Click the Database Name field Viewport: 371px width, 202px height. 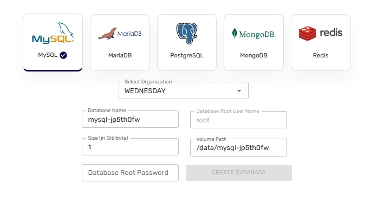[x=130, y=119]
